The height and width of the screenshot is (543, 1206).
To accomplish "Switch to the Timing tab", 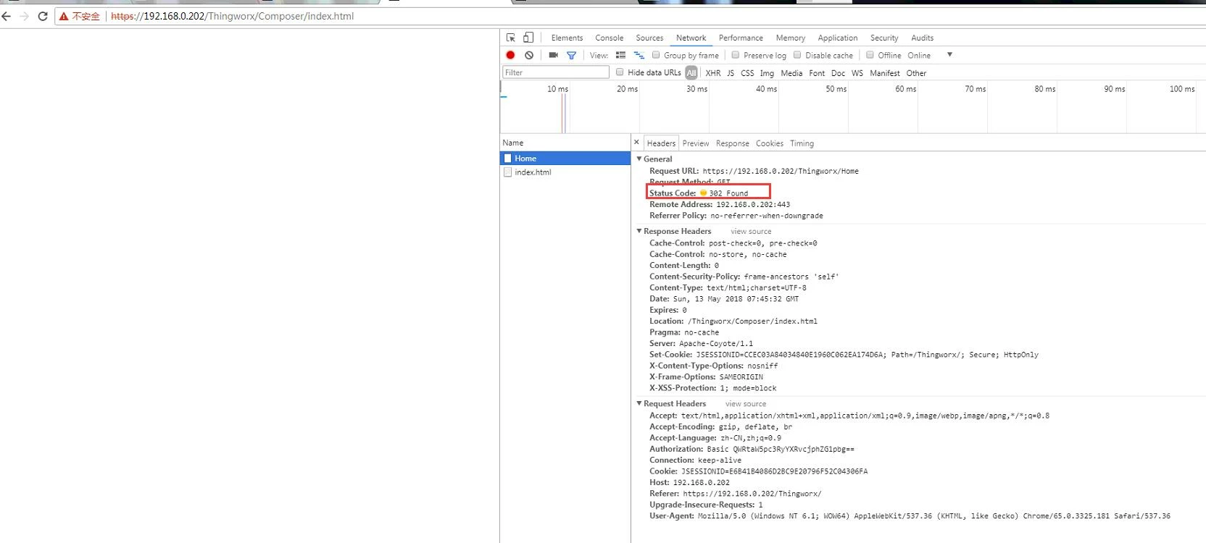I will click(x=802, y=143).
